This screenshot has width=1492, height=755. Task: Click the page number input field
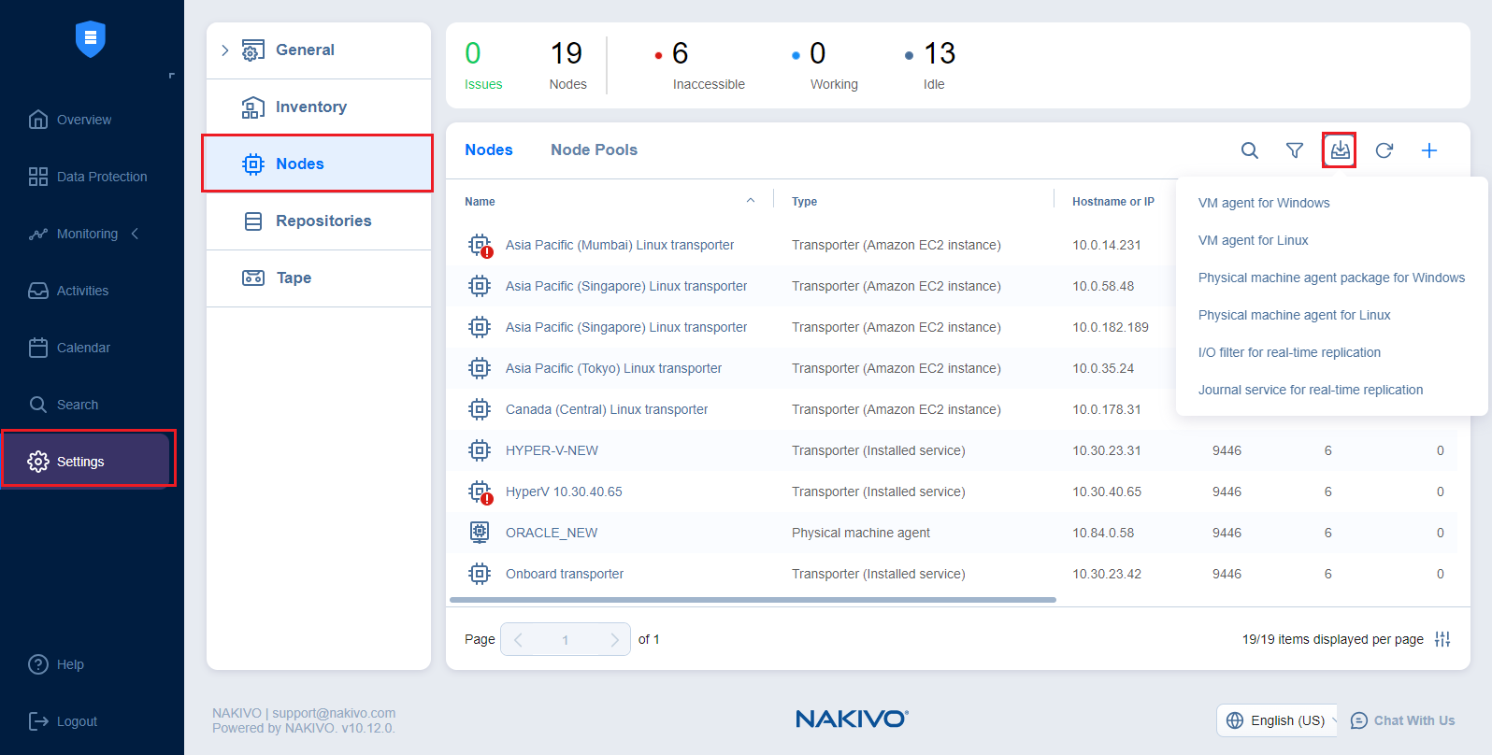coord(565,639)
